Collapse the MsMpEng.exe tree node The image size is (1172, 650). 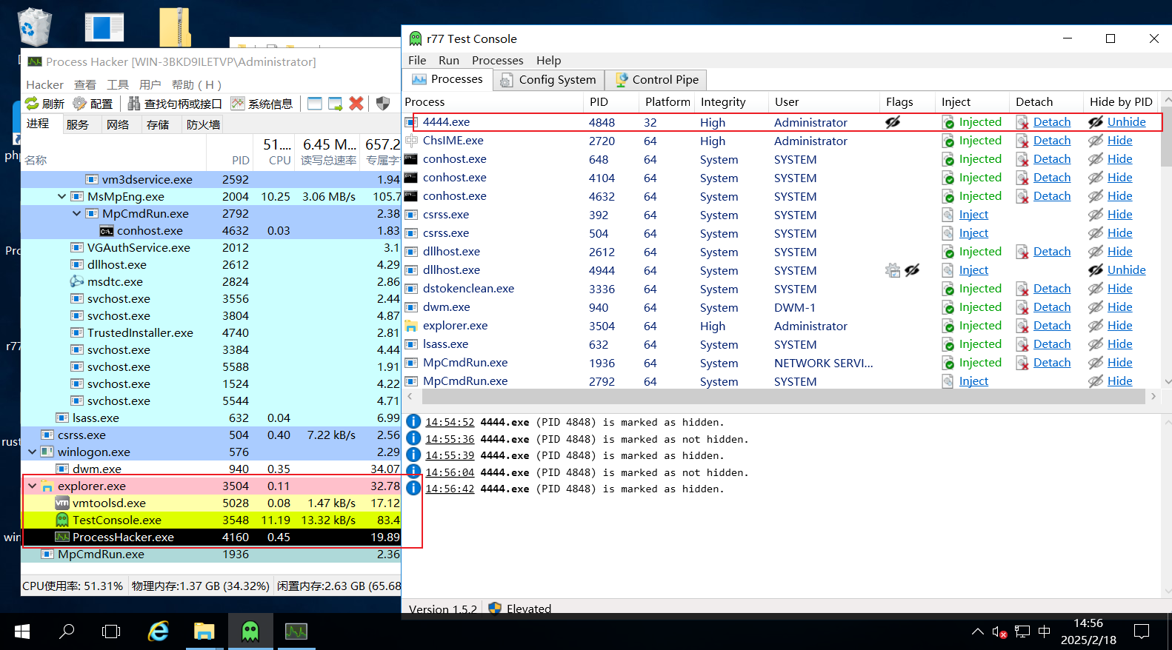tap(62, 197)
